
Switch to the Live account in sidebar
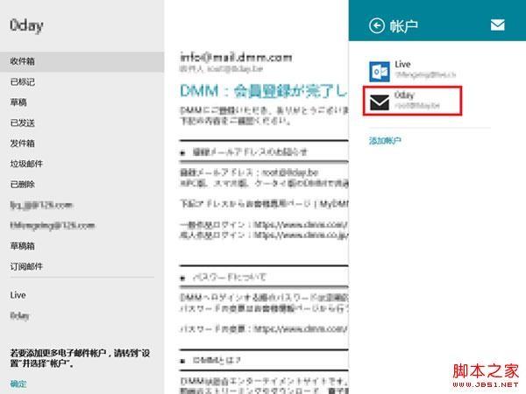(x=18, y=295)
